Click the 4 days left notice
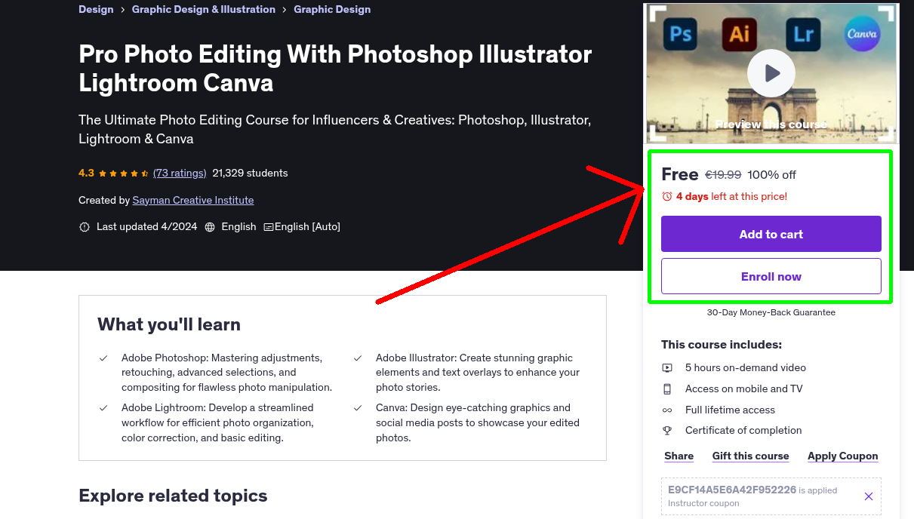Viewport: 914px width, 519px height. click(x=731, y=196)
